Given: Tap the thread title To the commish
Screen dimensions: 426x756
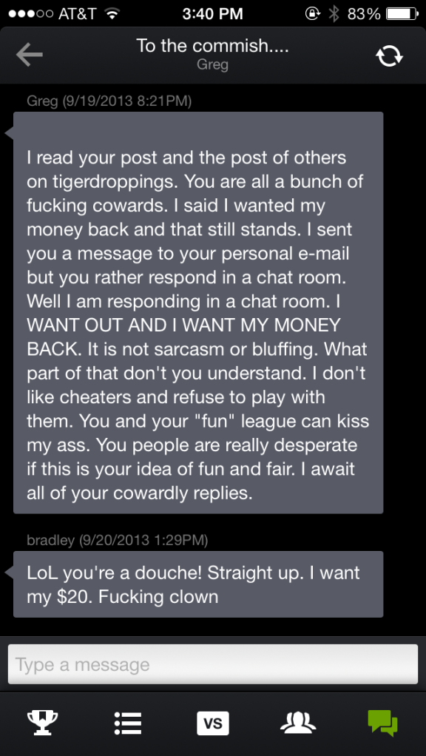Looking at the screenshot, I should [212, 46].
